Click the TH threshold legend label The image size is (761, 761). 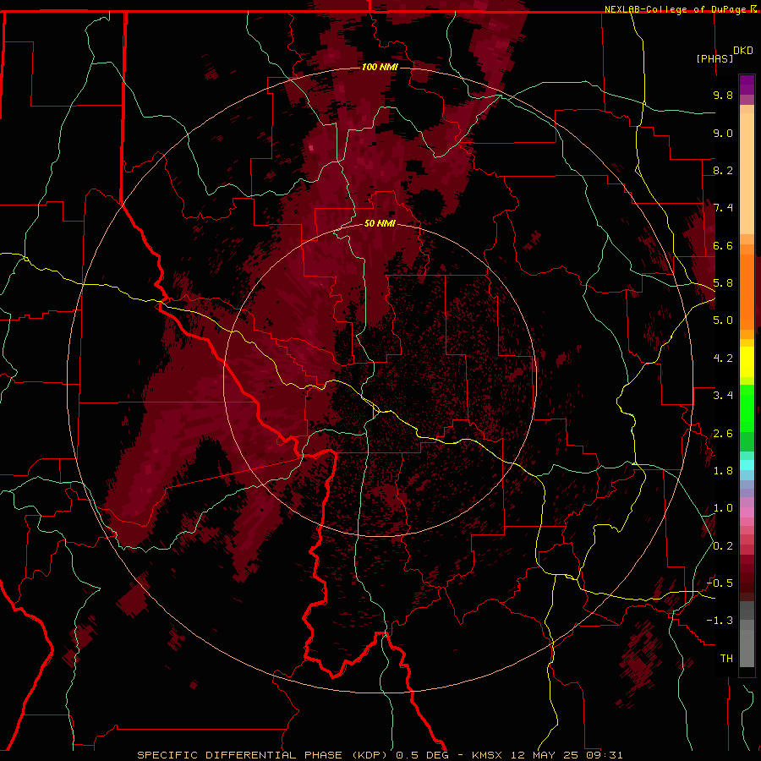pyautogui.click(x=726, y=659)
